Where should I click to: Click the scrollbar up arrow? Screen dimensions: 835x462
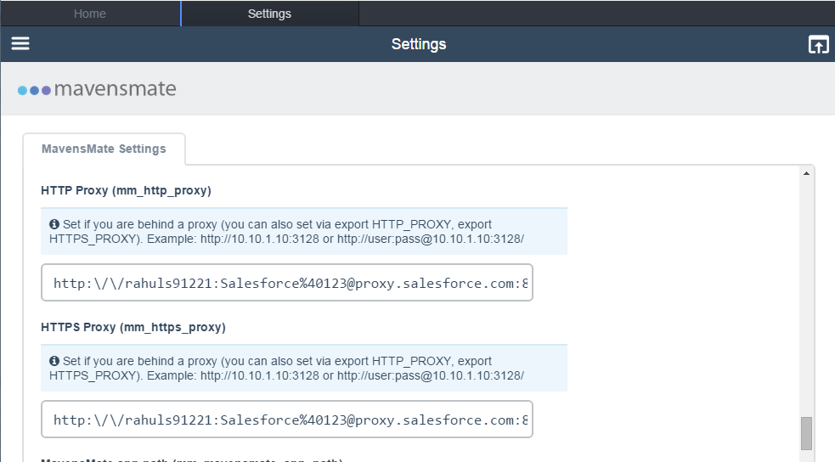click(x=806, y=173)
